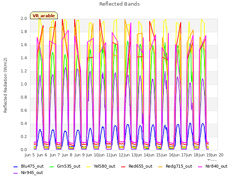Click the Reflected Bands chart title
The width and height of the screenshot is (240, 180).
click(x=120, y=4)
